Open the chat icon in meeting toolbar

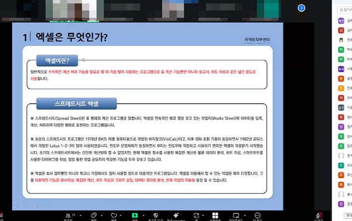94,216
